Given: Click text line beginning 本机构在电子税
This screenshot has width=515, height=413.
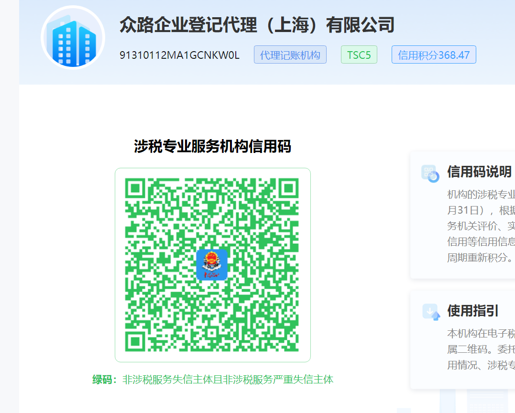Looking at the screenshot, I should tap(481, 333).
